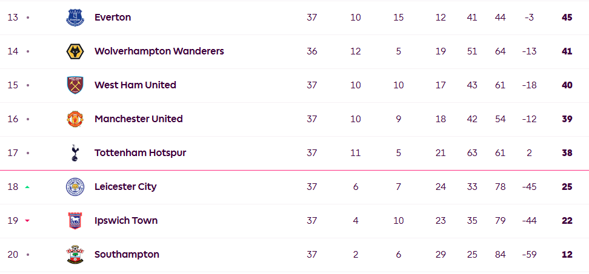Open the Everton team link
589x274 pixels.
[x=113, y=18]
